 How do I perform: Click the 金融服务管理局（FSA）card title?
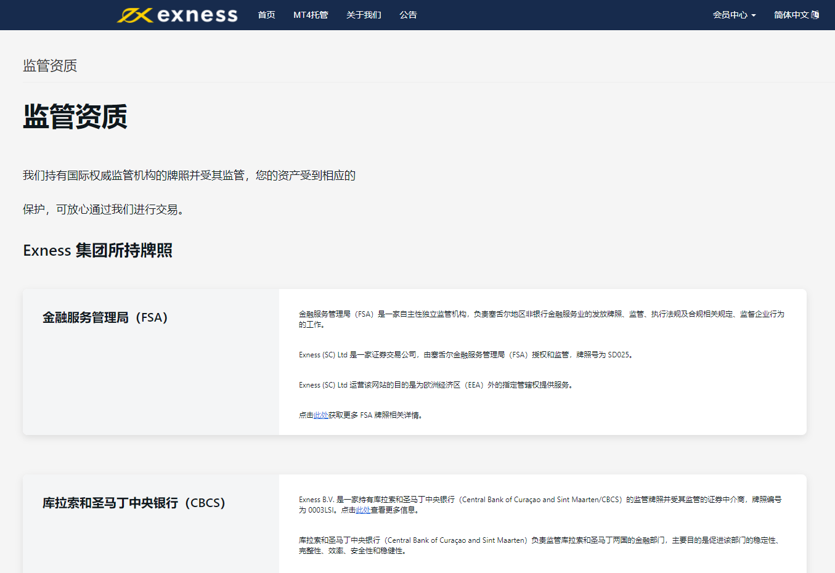pyautogui.click(x=105, y=317)
